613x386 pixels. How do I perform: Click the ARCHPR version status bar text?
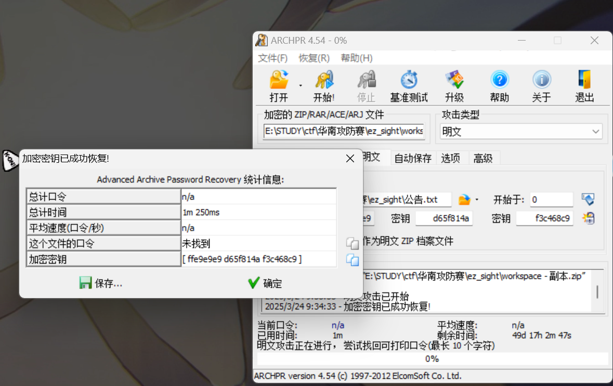click(358, 376)
